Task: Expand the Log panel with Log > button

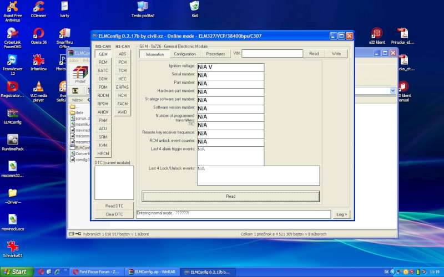Action: (342, 214)
